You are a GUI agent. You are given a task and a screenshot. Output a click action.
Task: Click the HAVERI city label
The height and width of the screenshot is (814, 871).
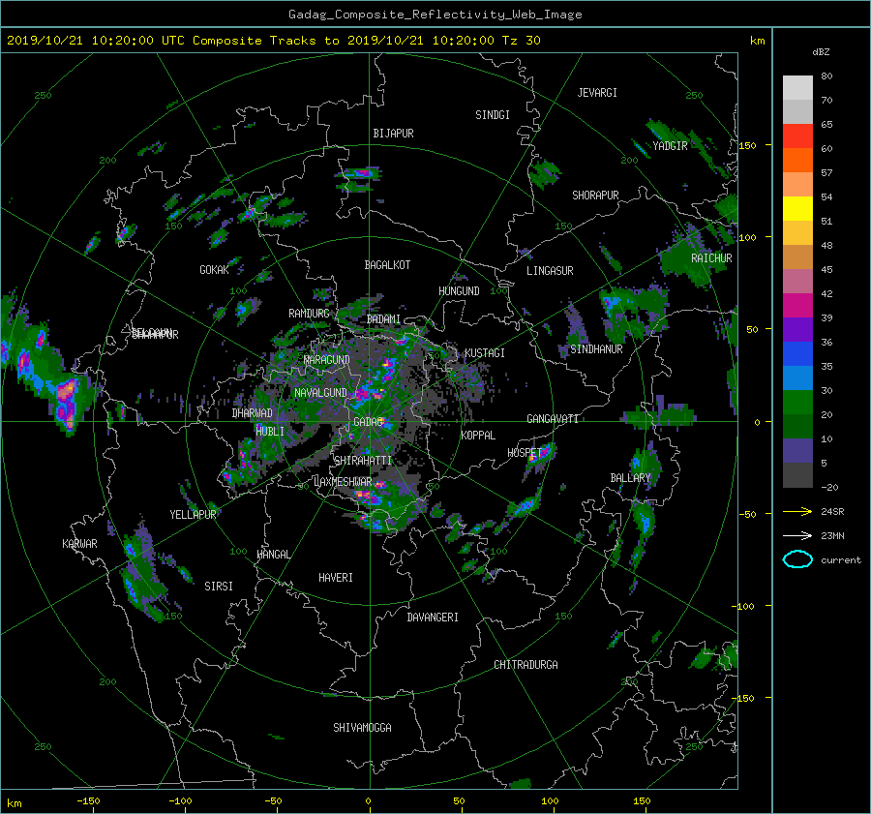point(336,579)
